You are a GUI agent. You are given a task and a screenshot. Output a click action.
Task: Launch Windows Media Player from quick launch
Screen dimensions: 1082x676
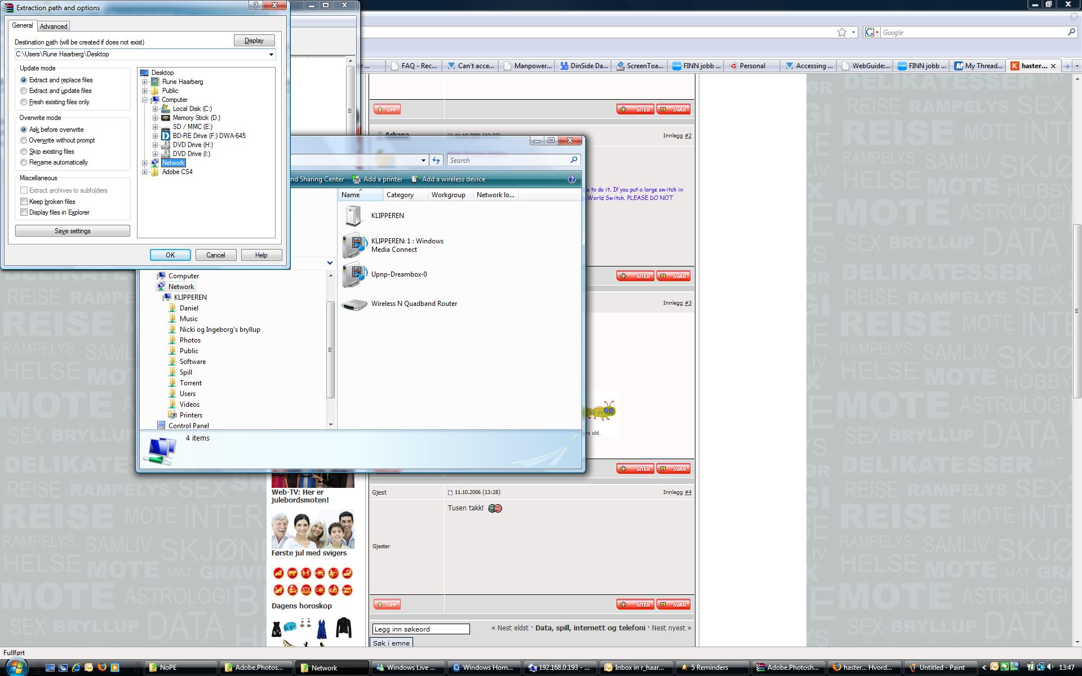[x=115, y=668]
